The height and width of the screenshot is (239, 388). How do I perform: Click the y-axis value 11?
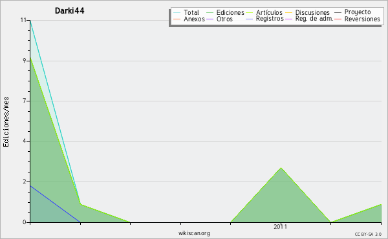click(x=23, y=20)
